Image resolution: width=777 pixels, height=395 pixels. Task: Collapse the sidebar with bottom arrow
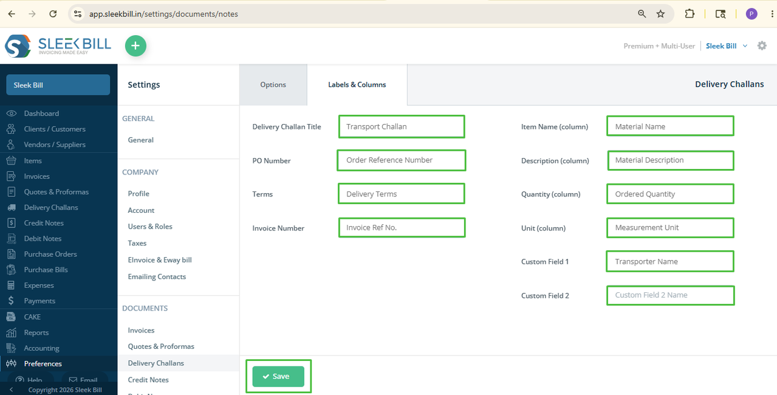10,390
